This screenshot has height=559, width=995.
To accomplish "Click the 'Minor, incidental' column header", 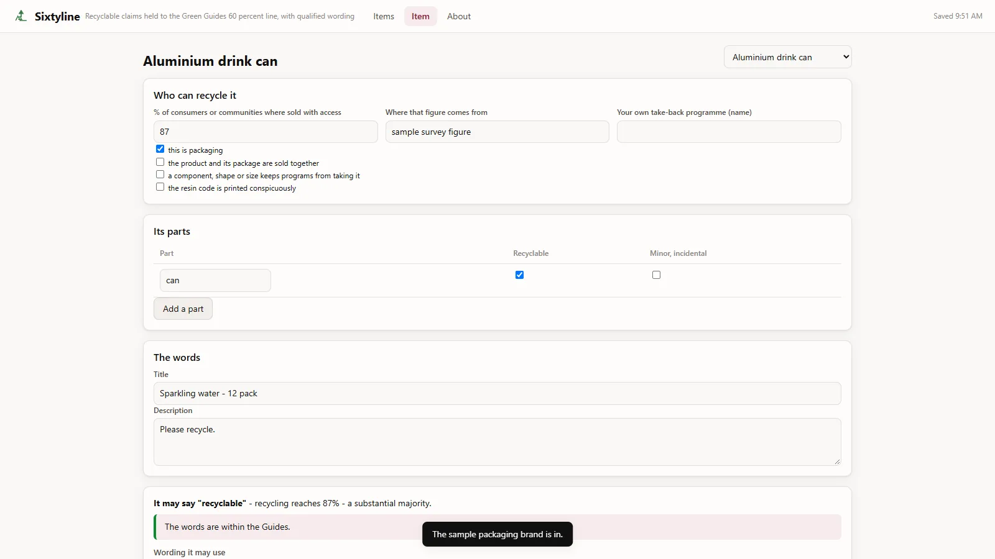I will click(x=678, y=253).
